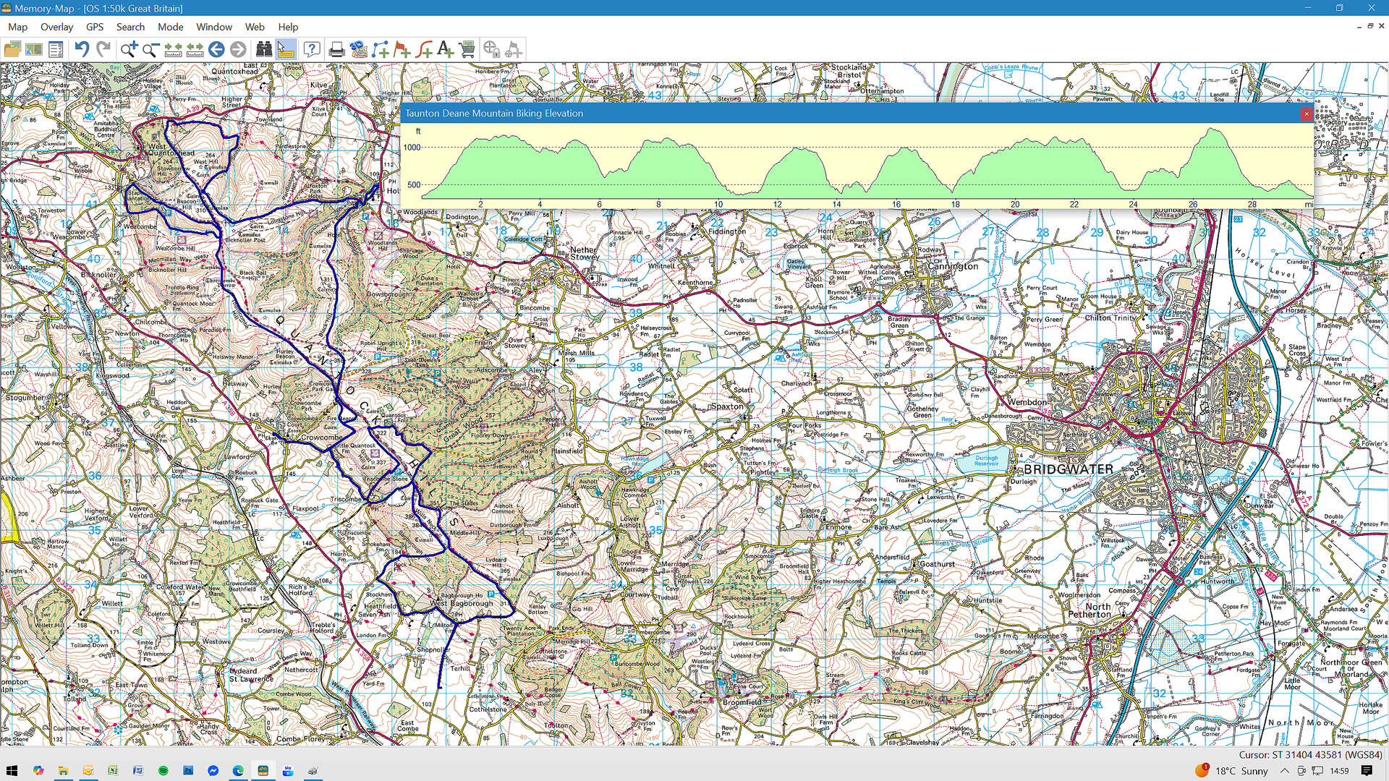Close the Mountain Biking Elevation panel
The width and height of the screenshot is (1389, 781).
pyautogui.click(x=1307, y=114)
